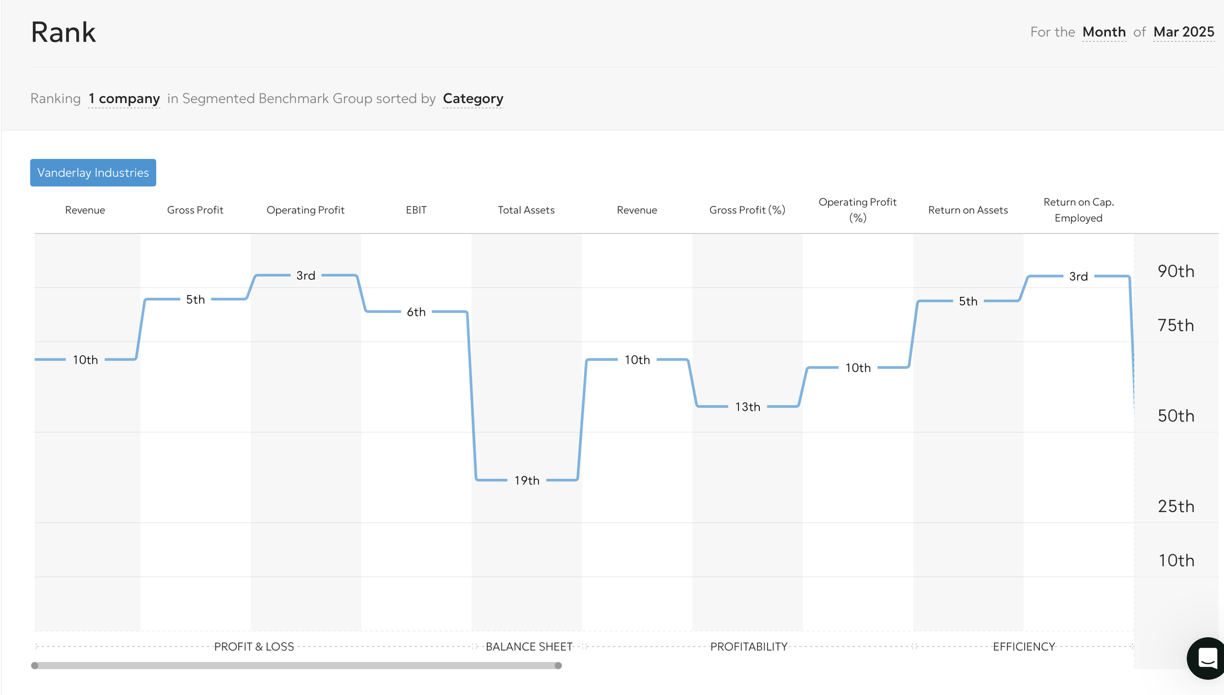Click the BALANCE SHEET category label
Image resolution: width=1224 pixels, height=695 pixels.
click(529, 647)
